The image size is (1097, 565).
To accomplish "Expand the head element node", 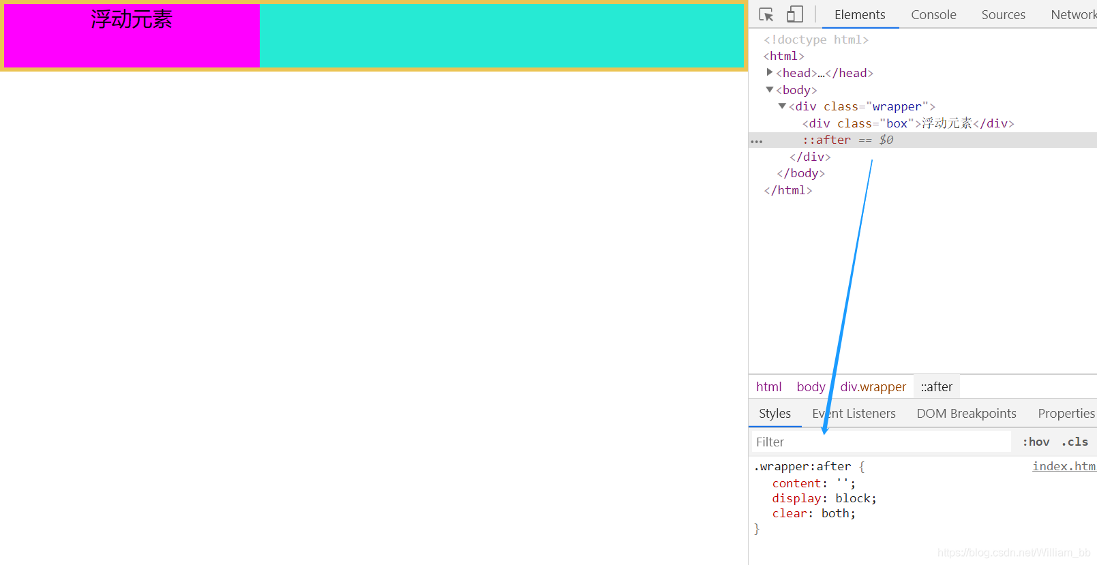I will [x=770, y=72].
